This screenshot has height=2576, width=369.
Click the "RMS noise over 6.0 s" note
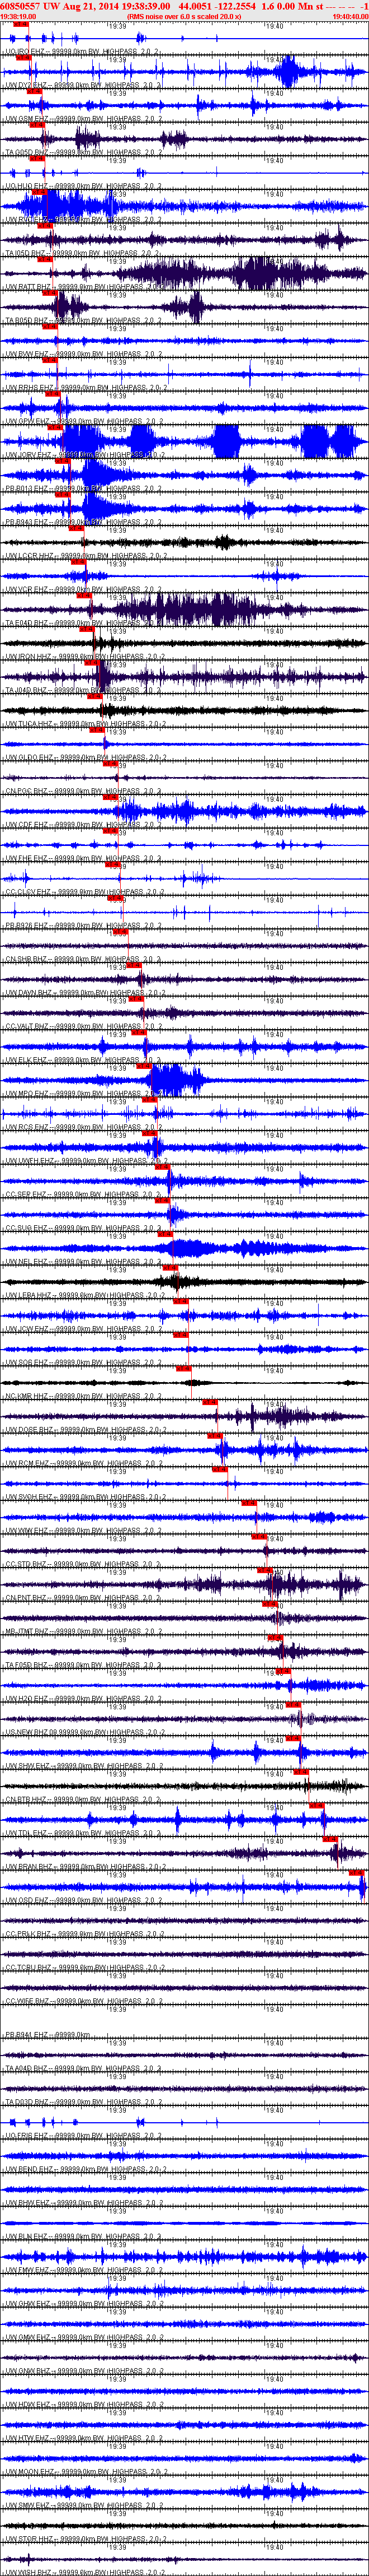[x=184, y=17]
